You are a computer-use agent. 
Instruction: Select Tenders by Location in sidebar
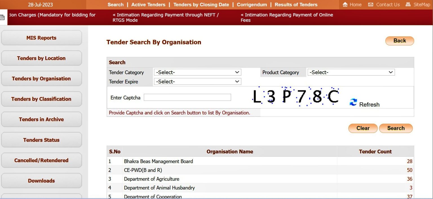[41, 58]
